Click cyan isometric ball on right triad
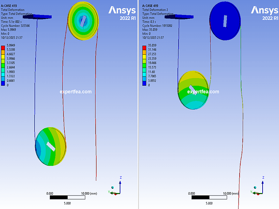The width and height of the screenshot is (279, 209). [255, 187]
